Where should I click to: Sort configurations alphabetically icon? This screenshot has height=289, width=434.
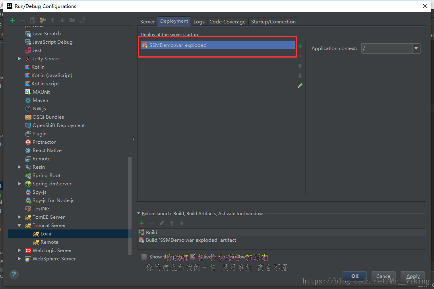(82, 20)
